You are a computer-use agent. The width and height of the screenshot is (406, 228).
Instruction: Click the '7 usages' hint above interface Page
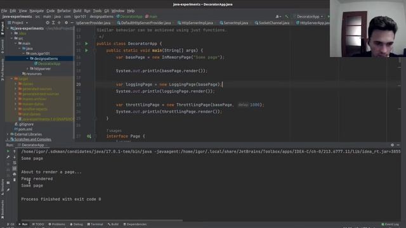pyautogui.click(x=114, y=131)
